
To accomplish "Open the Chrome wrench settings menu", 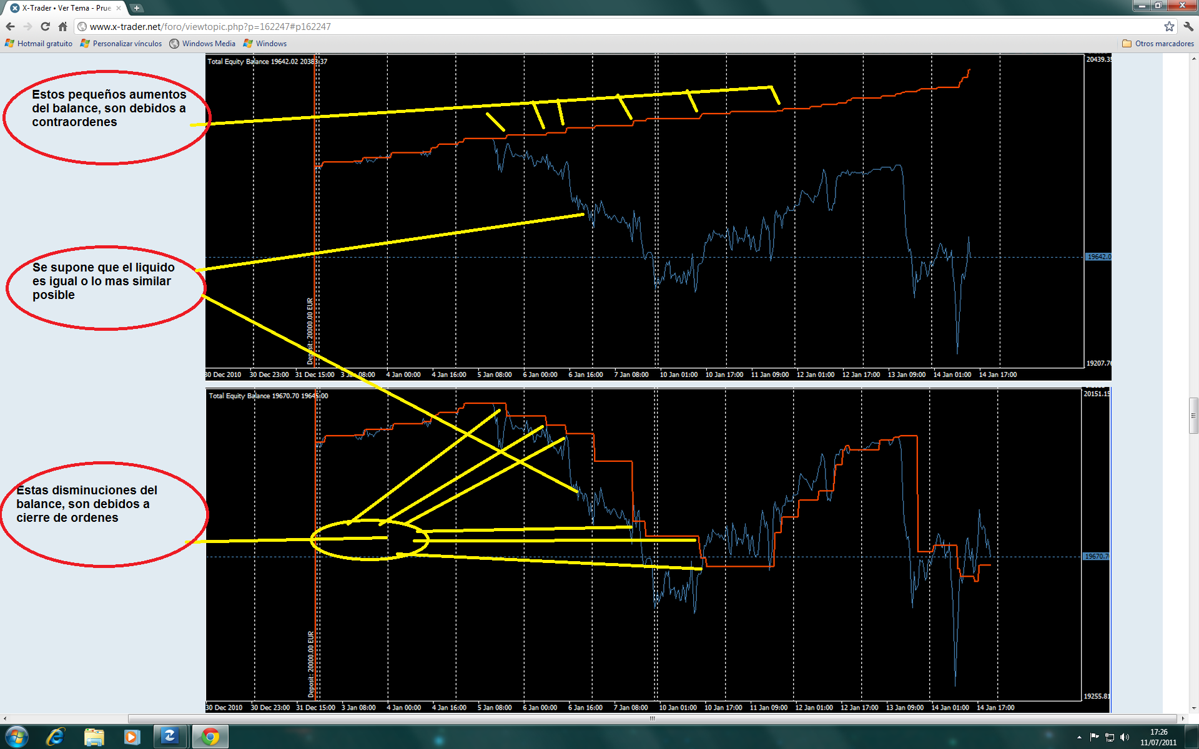I will point(1188,26).
